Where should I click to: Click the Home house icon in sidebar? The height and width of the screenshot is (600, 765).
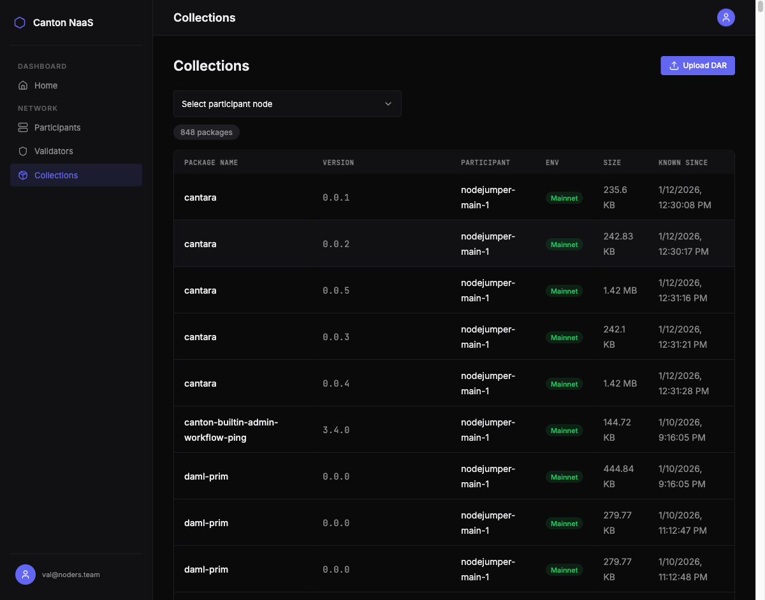pos(23,85)
